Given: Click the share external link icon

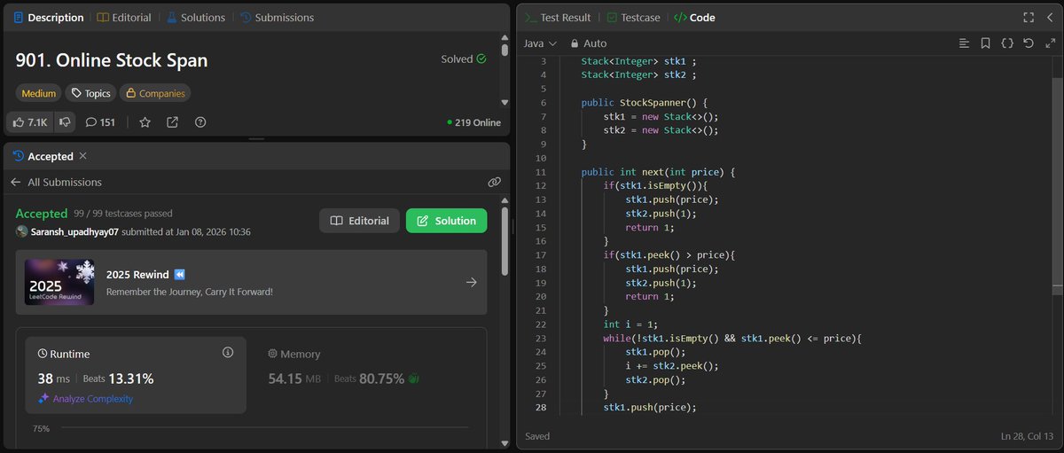Looking at the screenshot, I should pyautogui.click(x=172, y=122).
